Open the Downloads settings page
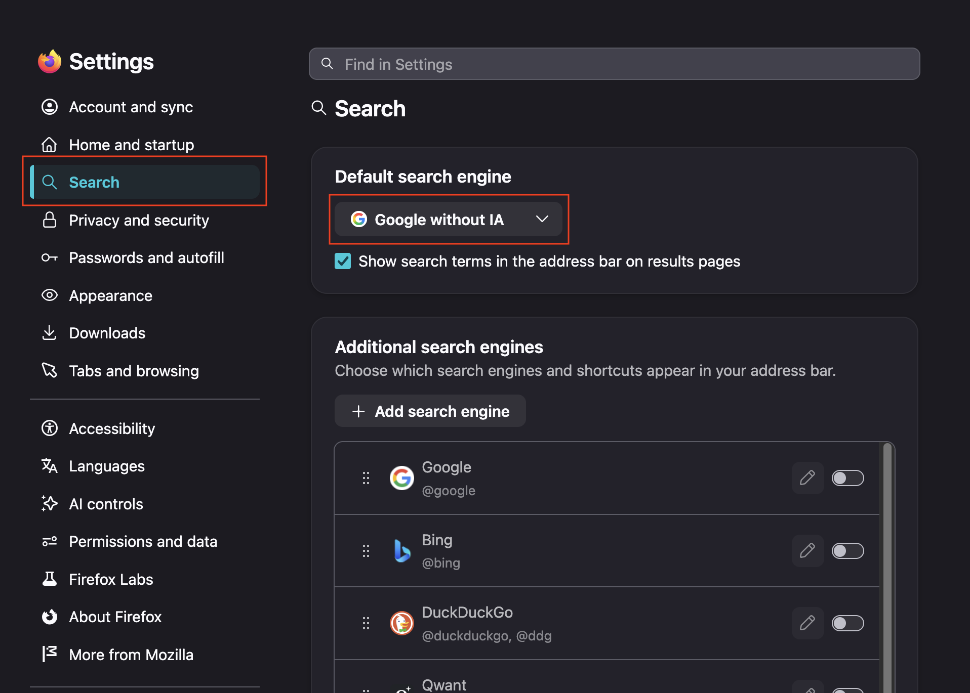 coord(145,333)
